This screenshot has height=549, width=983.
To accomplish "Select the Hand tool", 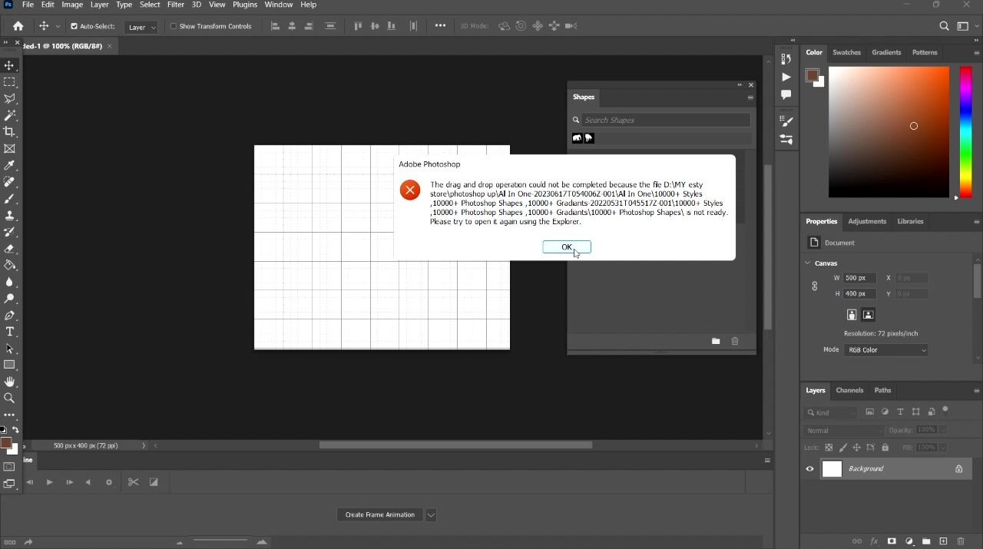I will point(9,382).
